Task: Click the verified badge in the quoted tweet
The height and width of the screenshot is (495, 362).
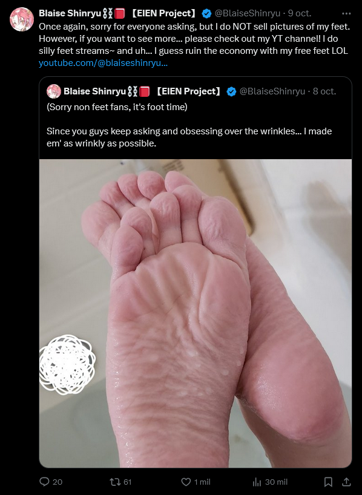Action: click(231, 91)
